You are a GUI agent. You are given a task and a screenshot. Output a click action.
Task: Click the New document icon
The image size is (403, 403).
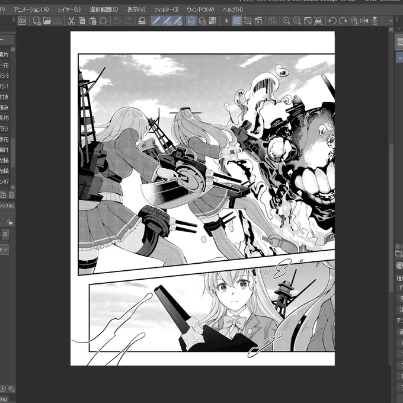[x=37, y=21]
